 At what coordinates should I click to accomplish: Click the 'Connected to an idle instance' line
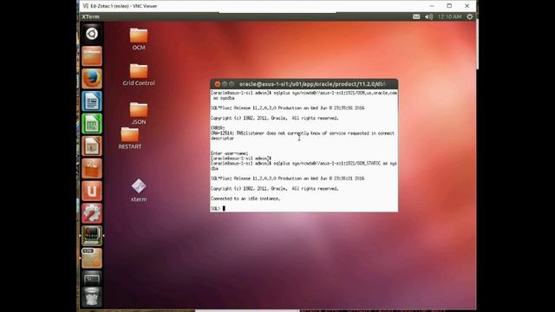coord(245,198)
